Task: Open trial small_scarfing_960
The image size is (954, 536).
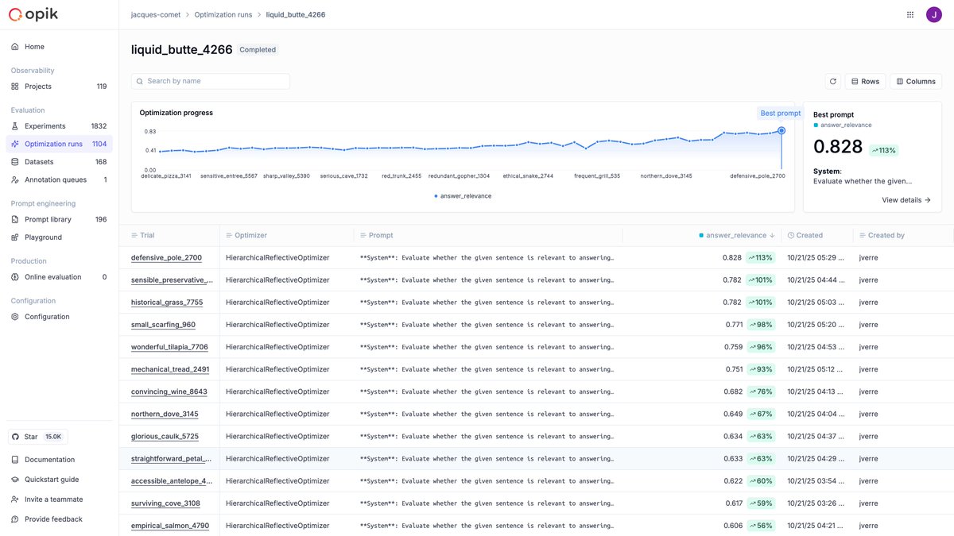Action: [163, 325]
